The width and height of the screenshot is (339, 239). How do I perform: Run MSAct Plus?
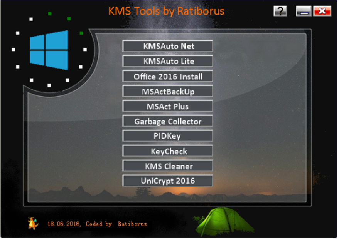pyautogui.click(x=168, y=106)
